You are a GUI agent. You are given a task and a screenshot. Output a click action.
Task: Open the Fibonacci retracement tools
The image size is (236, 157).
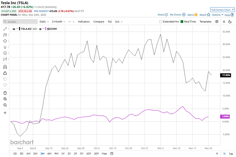(5, 35)
